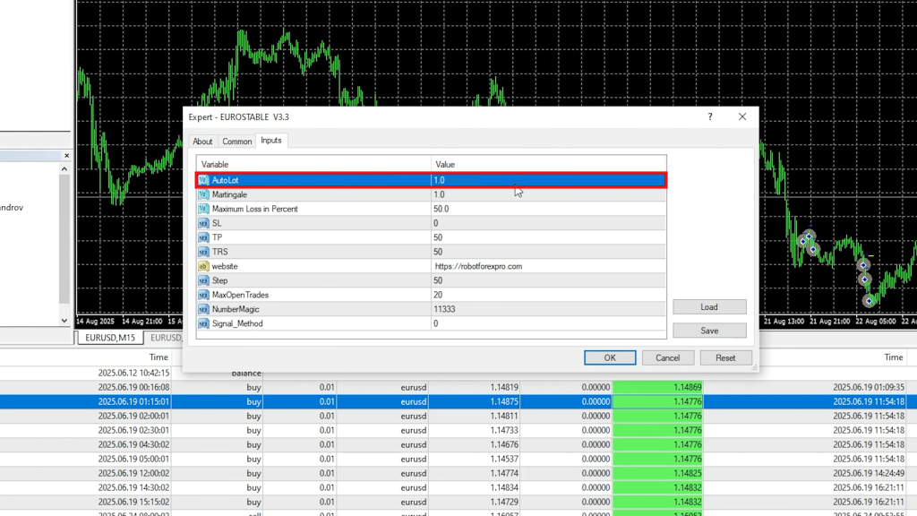Click the Signal_Method variable icon

tap(203, 323)
